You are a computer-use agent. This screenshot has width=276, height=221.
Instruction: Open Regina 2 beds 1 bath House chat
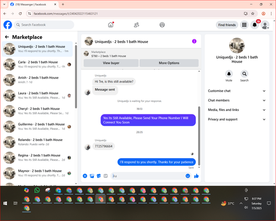pyautogui.click(x=38, y=157)
